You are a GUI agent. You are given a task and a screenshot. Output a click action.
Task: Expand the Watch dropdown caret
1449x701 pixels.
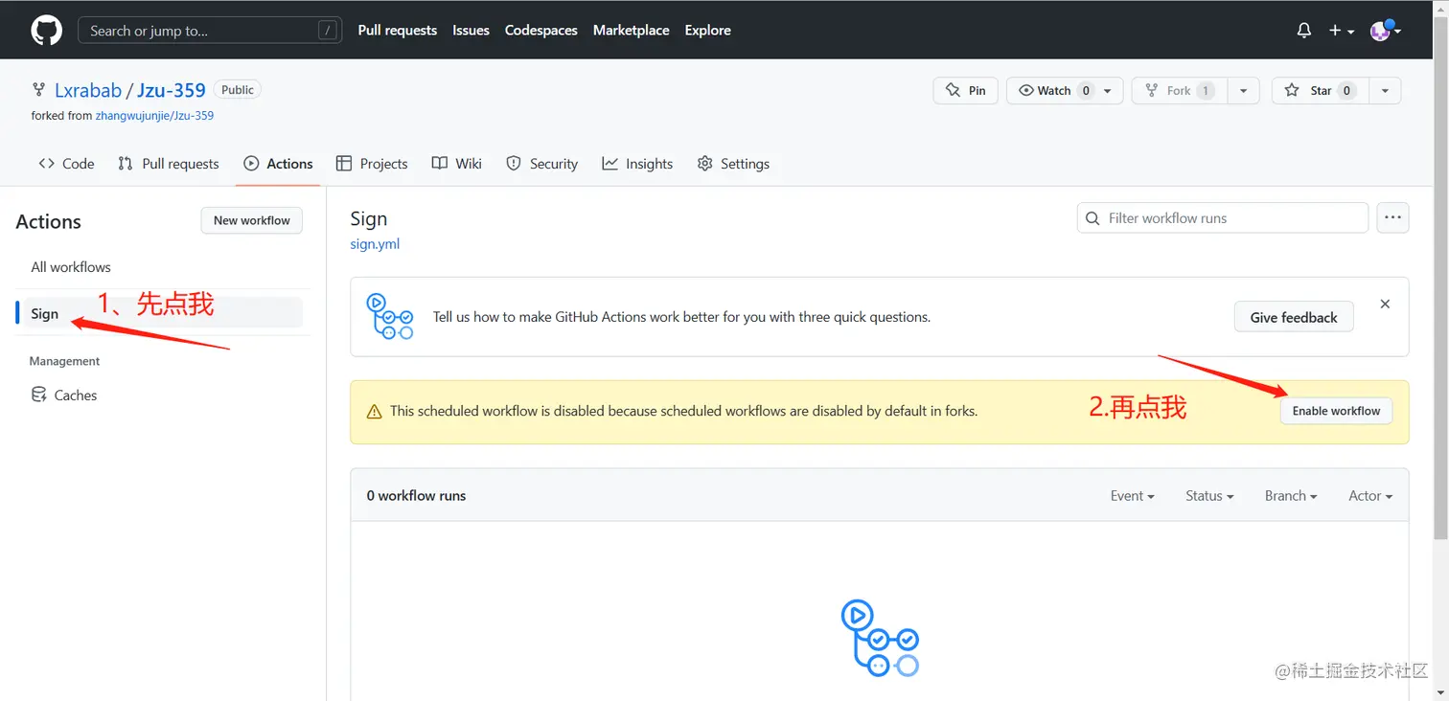[1109, 90]
